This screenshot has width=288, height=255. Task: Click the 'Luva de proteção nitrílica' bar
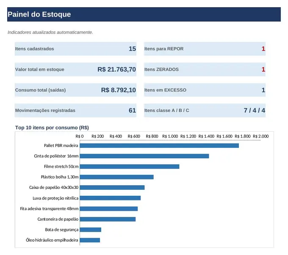point(110,198)
